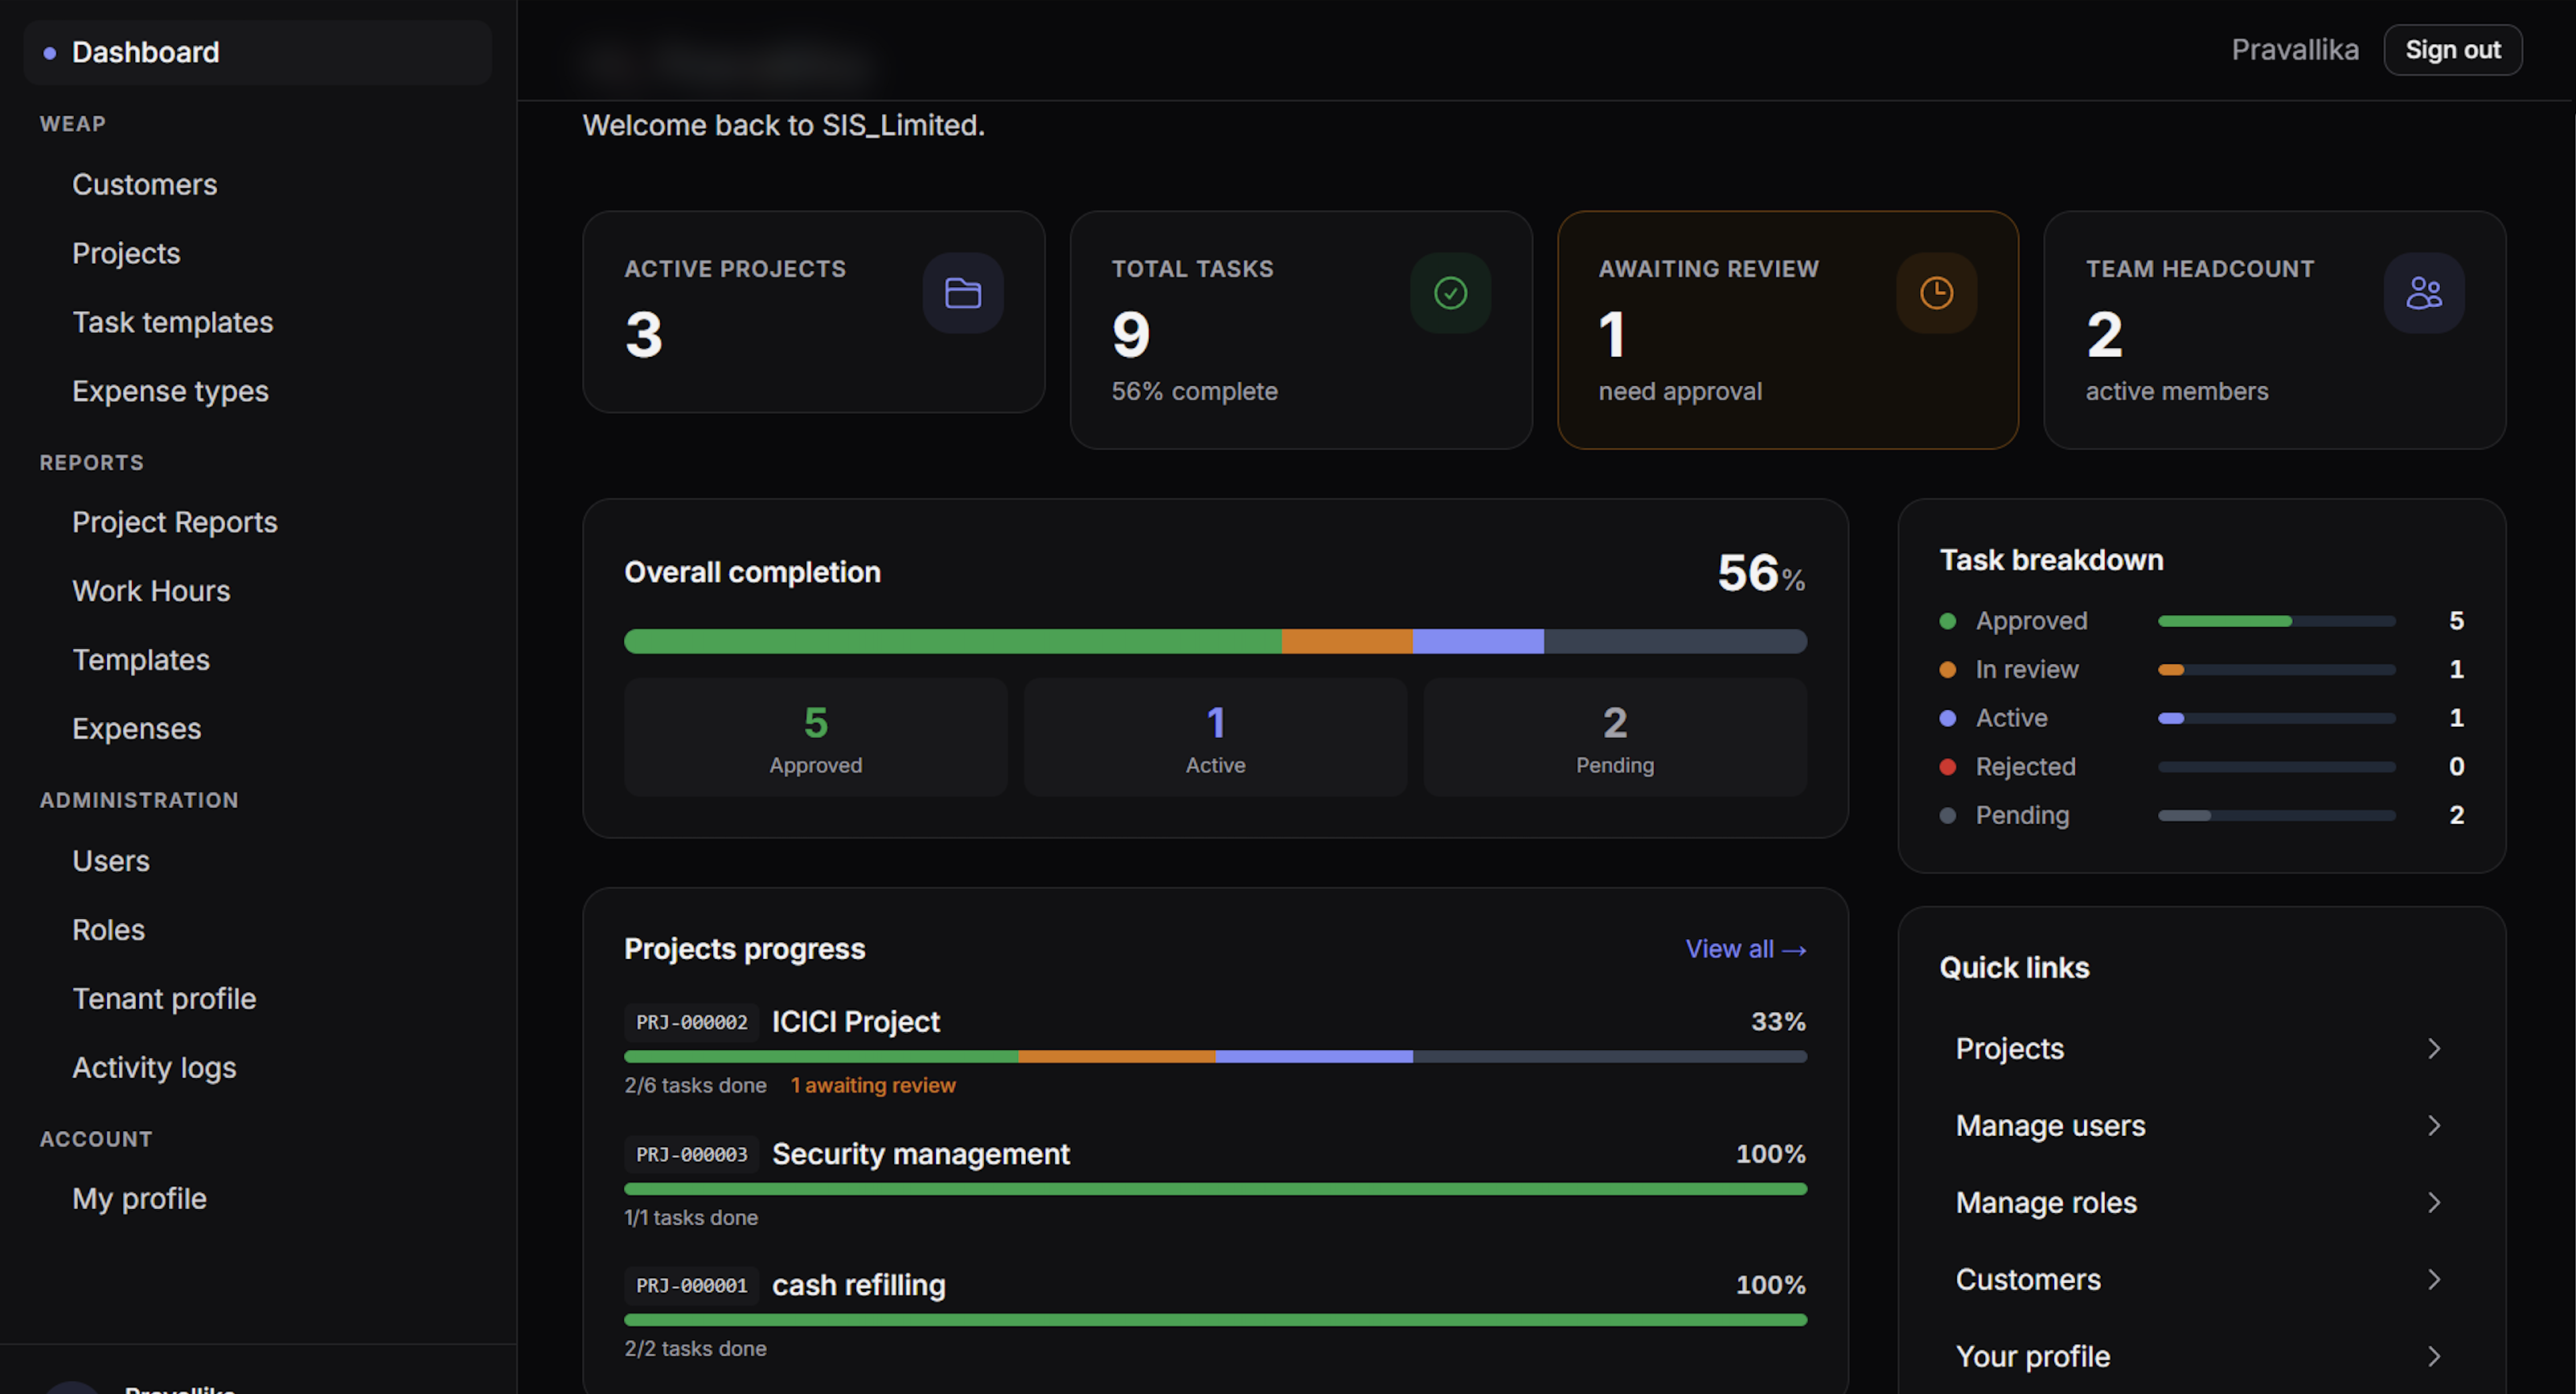Open the Security management project
This screenshot has width=2576, height=1394.
point(920,1155)
